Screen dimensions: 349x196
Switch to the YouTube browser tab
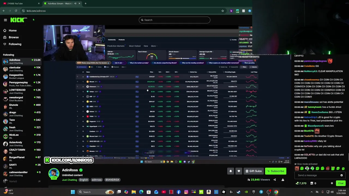click(21, 4)
